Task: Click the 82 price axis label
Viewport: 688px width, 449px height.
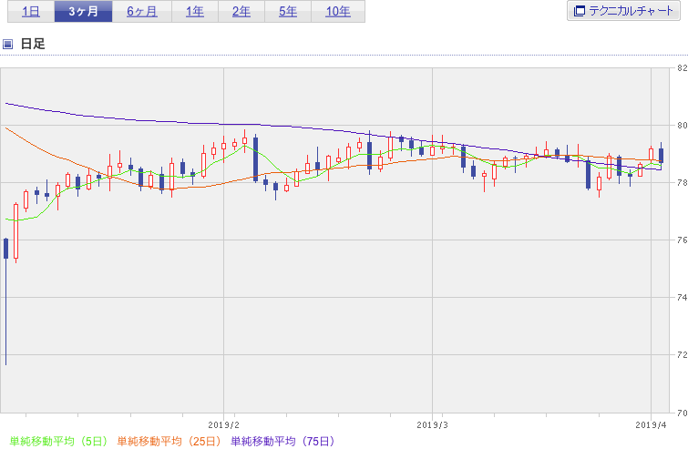Action: [683, 68]
